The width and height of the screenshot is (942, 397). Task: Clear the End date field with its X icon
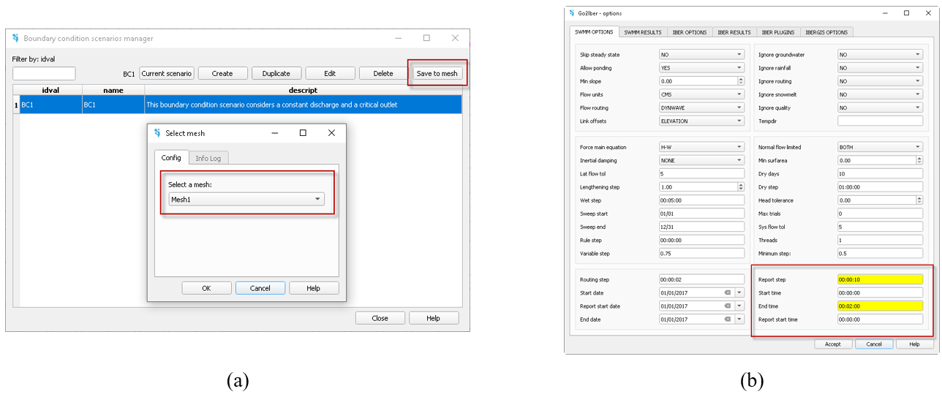pos(727,319)
